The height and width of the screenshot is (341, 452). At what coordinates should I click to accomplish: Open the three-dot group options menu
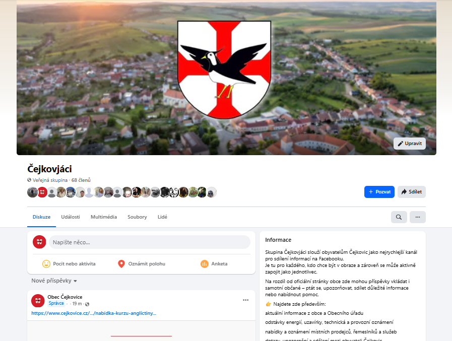click(417, 217)
